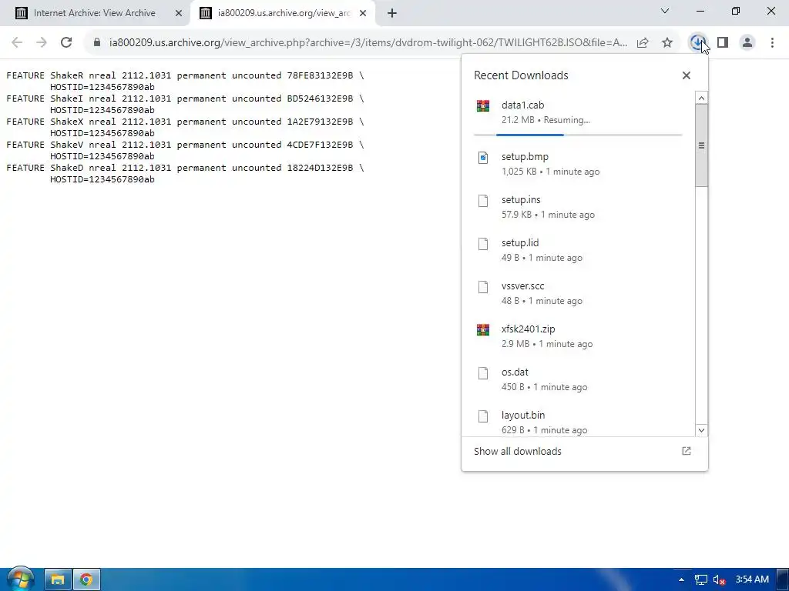The width and height of the screenshot is (789, 591).
Task: Click Show all downloads
Action: point(517,451)
